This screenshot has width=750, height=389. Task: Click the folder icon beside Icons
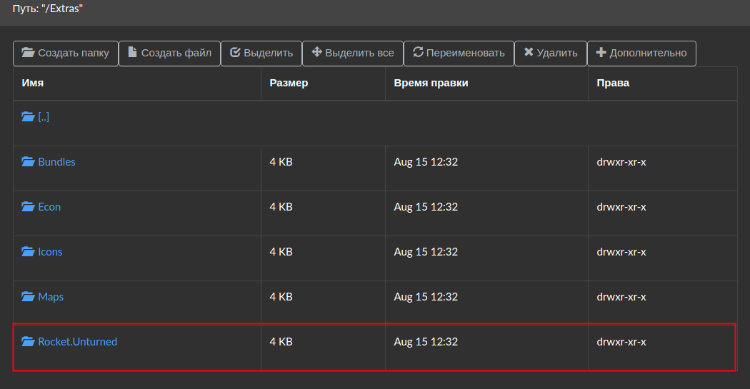pyautogui.click(x=29, y=251)
